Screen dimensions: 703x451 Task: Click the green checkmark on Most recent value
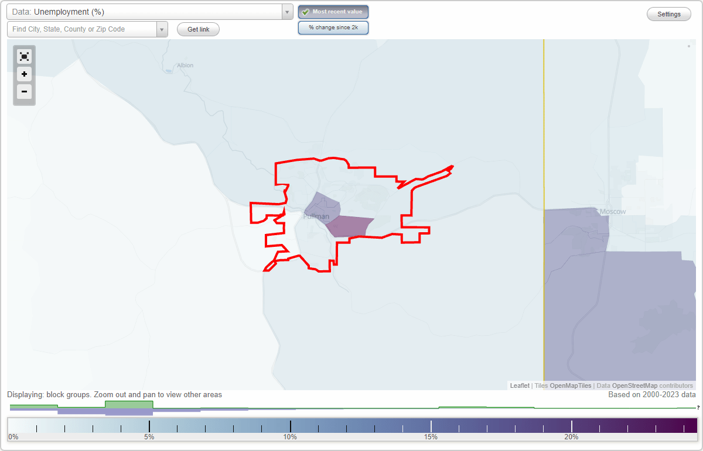305,12
